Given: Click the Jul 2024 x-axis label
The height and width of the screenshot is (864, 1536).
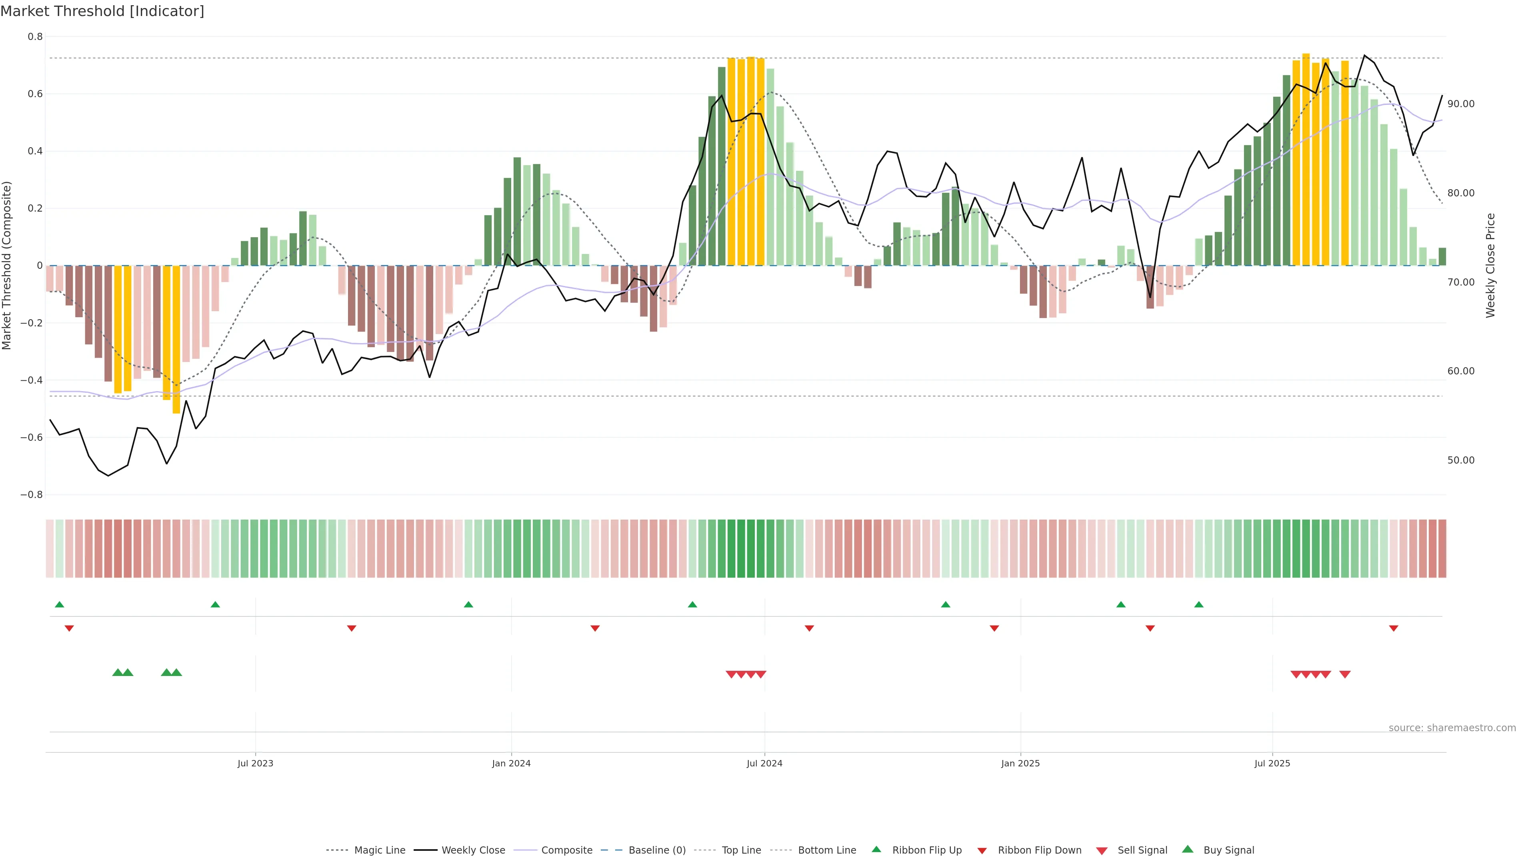Looking at the screenshot, I should 764,763.
